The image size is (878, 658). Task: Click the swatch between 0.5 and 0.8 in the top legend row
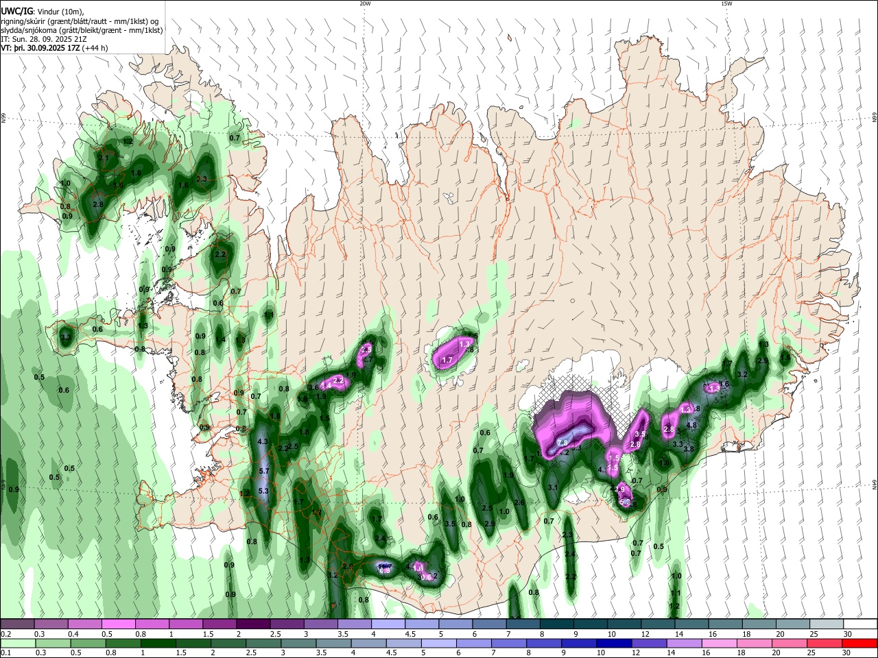(x=118, y=624)
